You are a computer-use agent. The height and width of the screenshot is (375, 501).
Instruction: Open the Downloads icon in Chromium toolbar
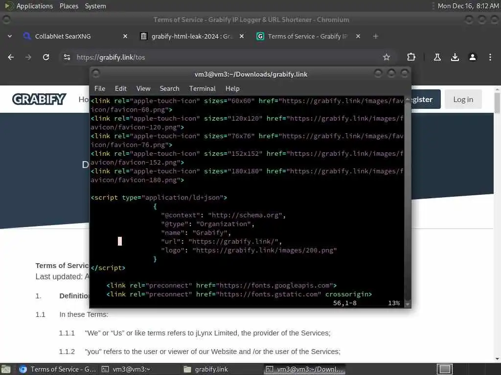point(455,57)
